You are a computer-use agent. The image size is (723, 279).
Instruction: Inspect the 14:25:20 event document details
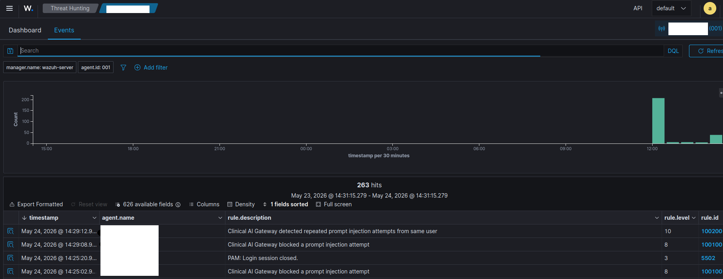pyautogui.click(x=11, y=258)
